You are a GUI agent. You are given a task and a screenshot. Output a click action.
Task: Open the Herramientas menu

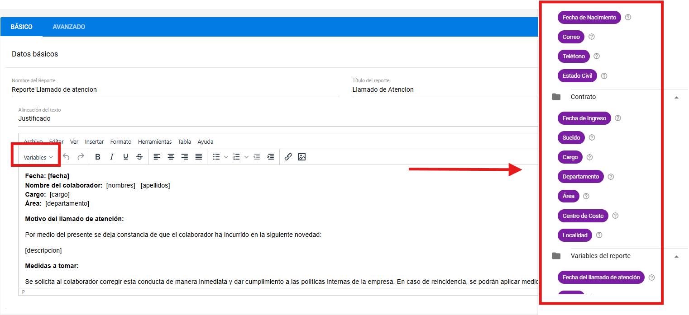coord(155,141)
